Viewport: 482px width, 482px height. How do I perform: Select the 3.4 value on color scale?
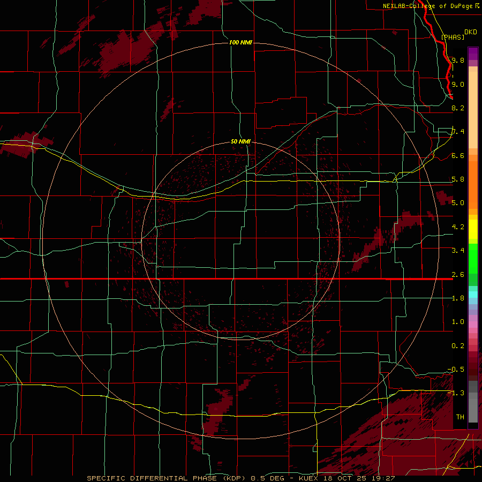coord(458,251)
